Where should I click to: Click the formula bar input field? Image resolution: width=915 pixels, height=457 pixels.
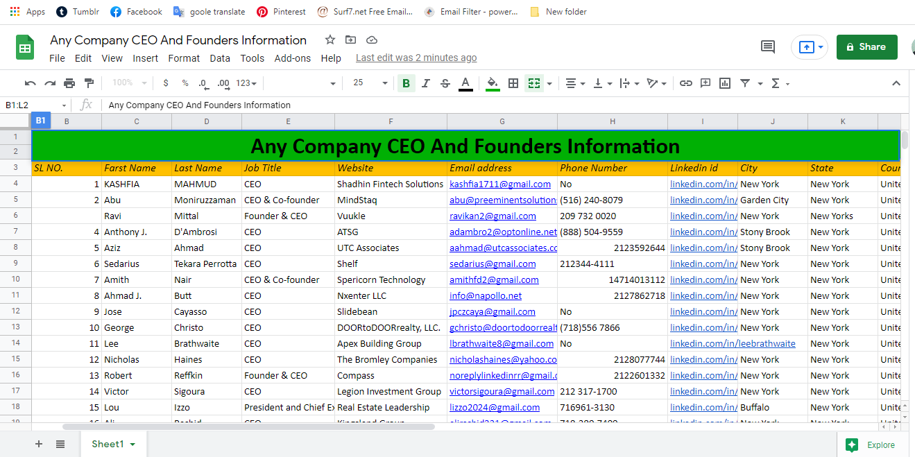coord(486,105)
